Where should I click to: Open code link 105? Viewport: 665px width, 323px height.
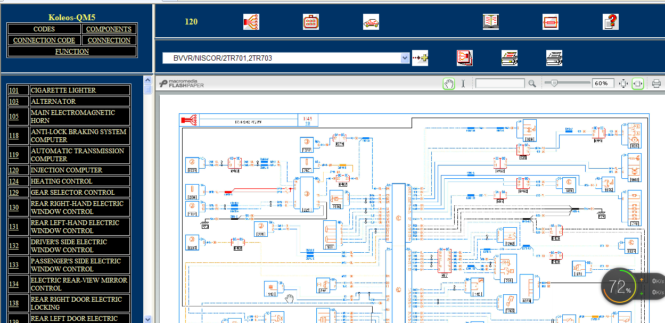click(14, 117)
